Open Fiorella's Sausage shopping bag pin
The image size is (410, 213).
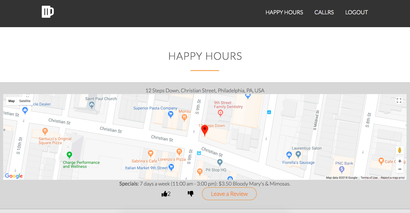tap(289, 155)
